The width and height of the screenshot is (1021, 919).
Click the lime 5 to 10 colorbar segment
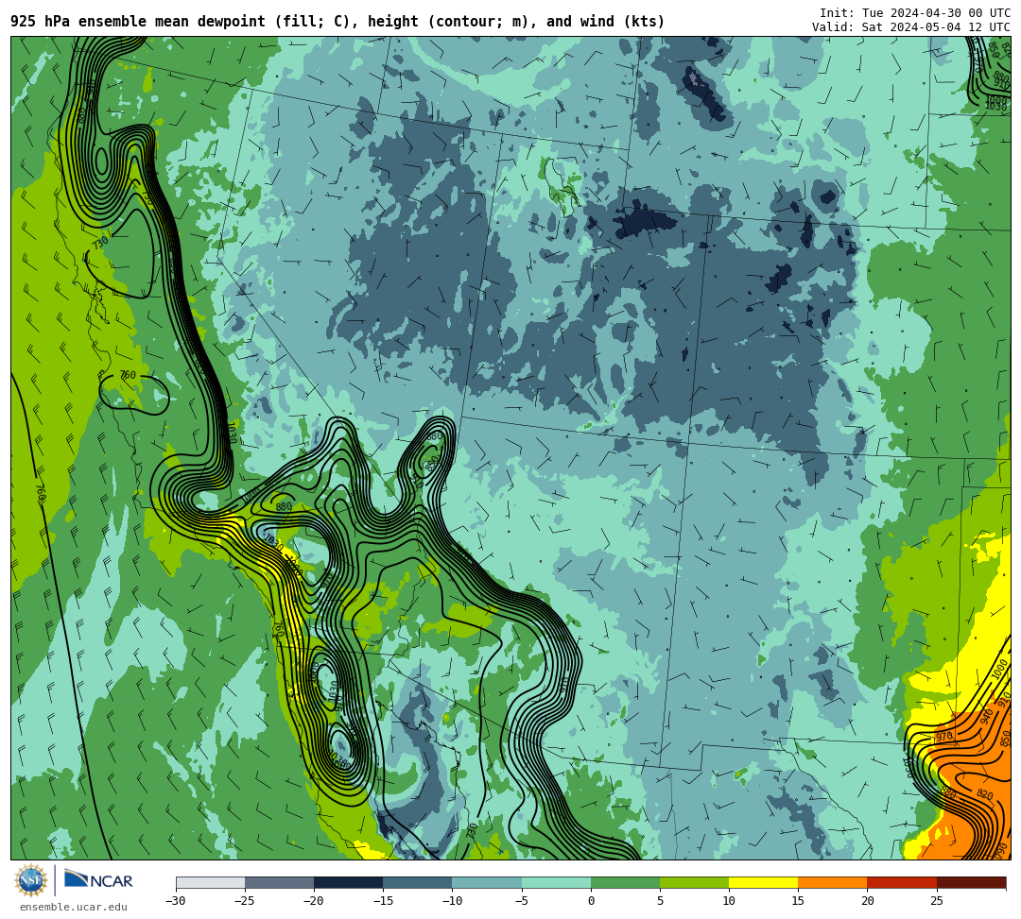(x=694, y=882)
